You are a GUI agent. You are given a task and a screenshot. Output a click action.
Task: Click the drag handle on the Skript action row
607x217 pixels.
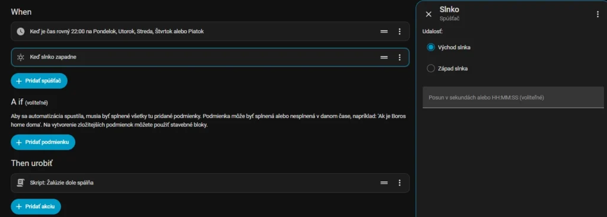384,183
